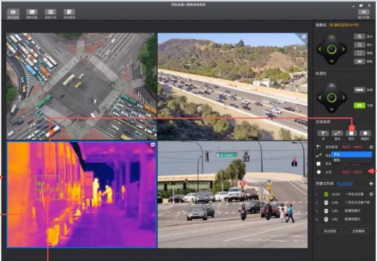
Task: Click the window layout icon at top right
Action: click(x=363, y=13)
